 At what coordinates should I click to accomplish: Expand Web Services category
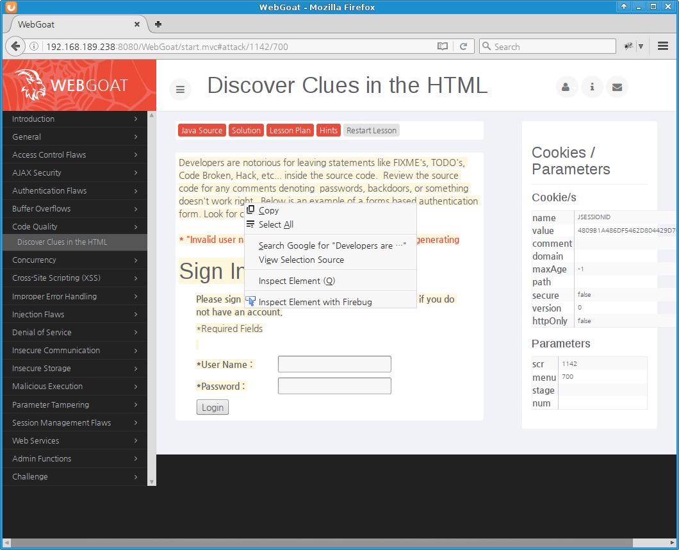75,440
